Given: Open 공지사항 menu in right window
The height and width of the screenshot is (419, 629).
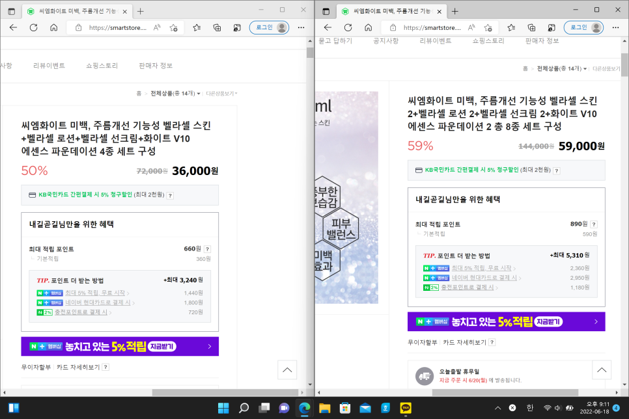Looking at the screenshot, I should [x=386, y=40].
